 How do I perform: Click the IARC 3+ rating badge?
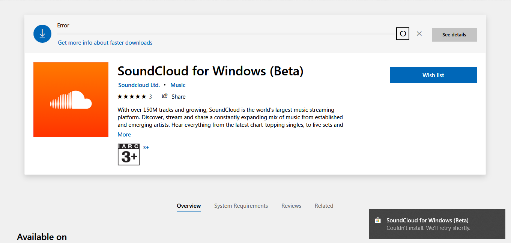[129, 154]
